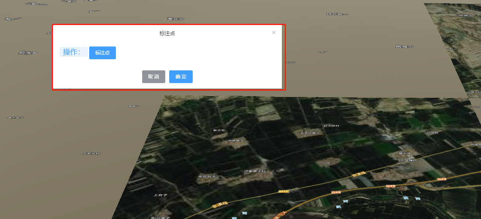Click the rightmost G45 highway shield

pos(442,179)
